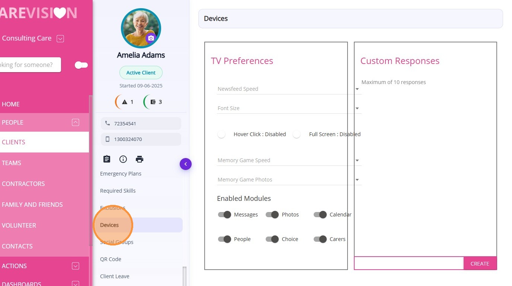Toggle the Hover Click switch

222,134
